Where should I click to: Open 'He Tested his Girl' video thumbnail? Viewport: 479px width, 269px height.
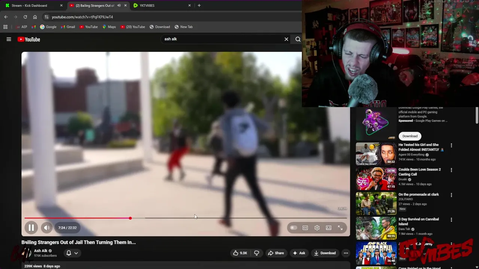[376, 154]
